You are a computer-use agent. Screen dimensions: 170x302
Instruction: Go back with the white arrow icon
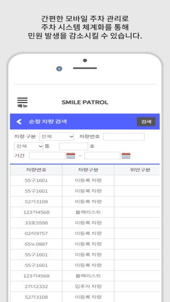19,122
